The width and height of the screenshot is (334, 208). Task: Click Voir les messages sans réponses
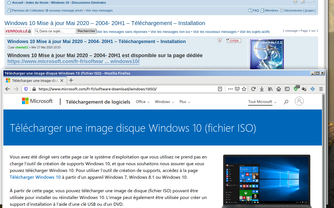point(122,32)
